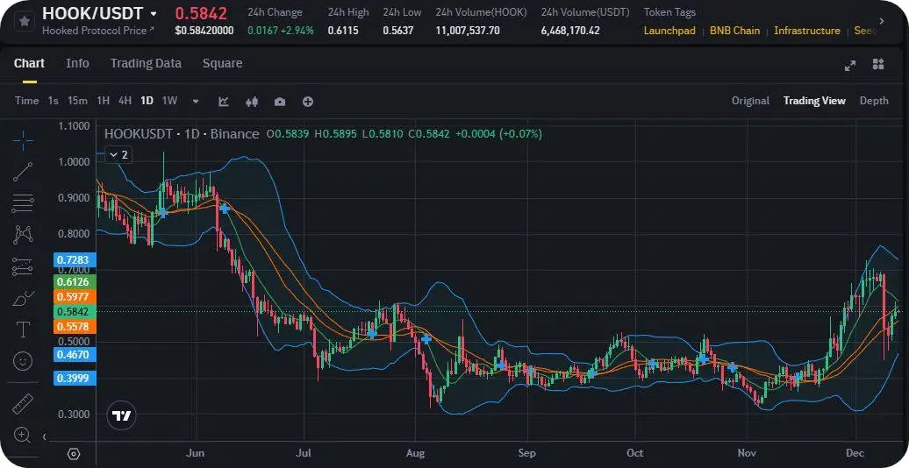Open the technical indicators icon
The image size is (909, 468).
224,102
